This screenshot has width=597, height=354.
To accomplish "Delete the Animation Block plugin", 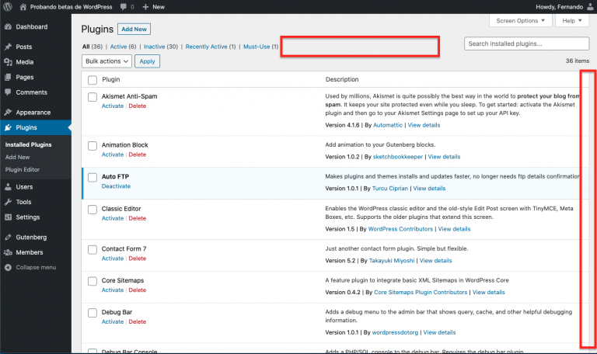I will tap(137, 154).
